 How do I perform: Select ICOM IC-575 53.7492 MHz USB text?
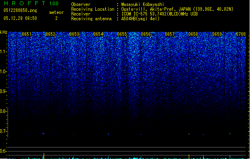pos(159,14)
